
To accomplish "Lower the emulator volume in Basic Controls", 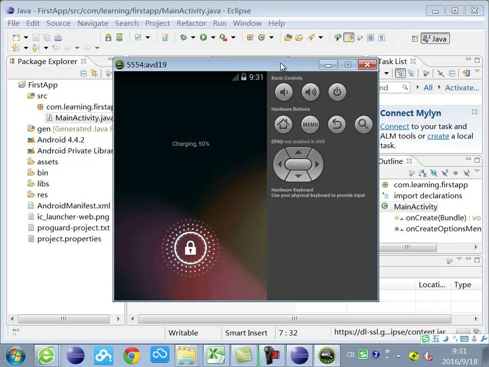I will (284, 92).
